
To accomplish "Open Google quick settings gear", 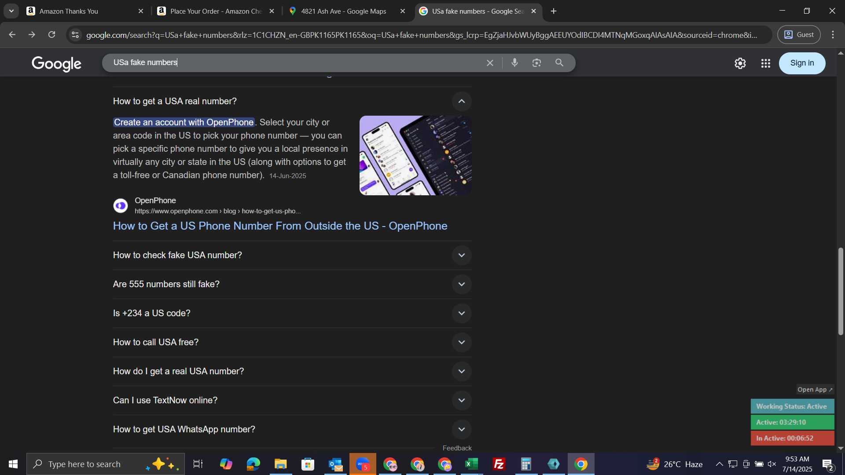I will 740,63.
